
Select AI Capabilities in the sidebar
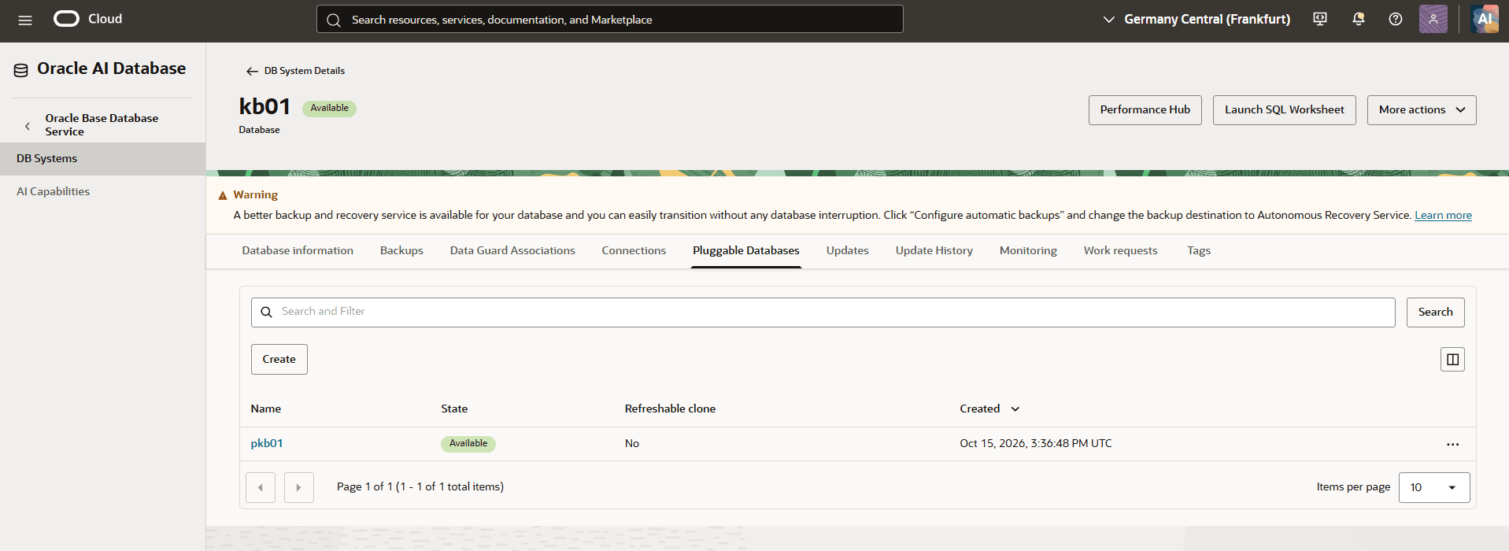pos(53,191)
